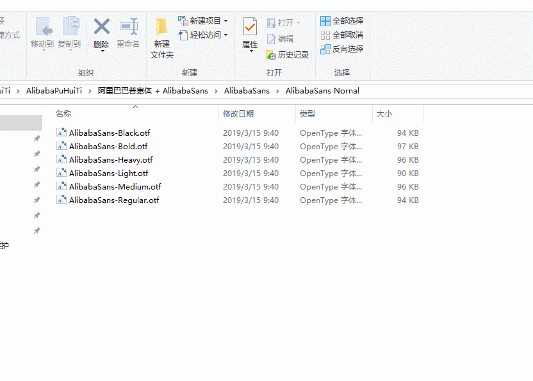
Task: Open History (历史记录)
Action: pos(288,54)
